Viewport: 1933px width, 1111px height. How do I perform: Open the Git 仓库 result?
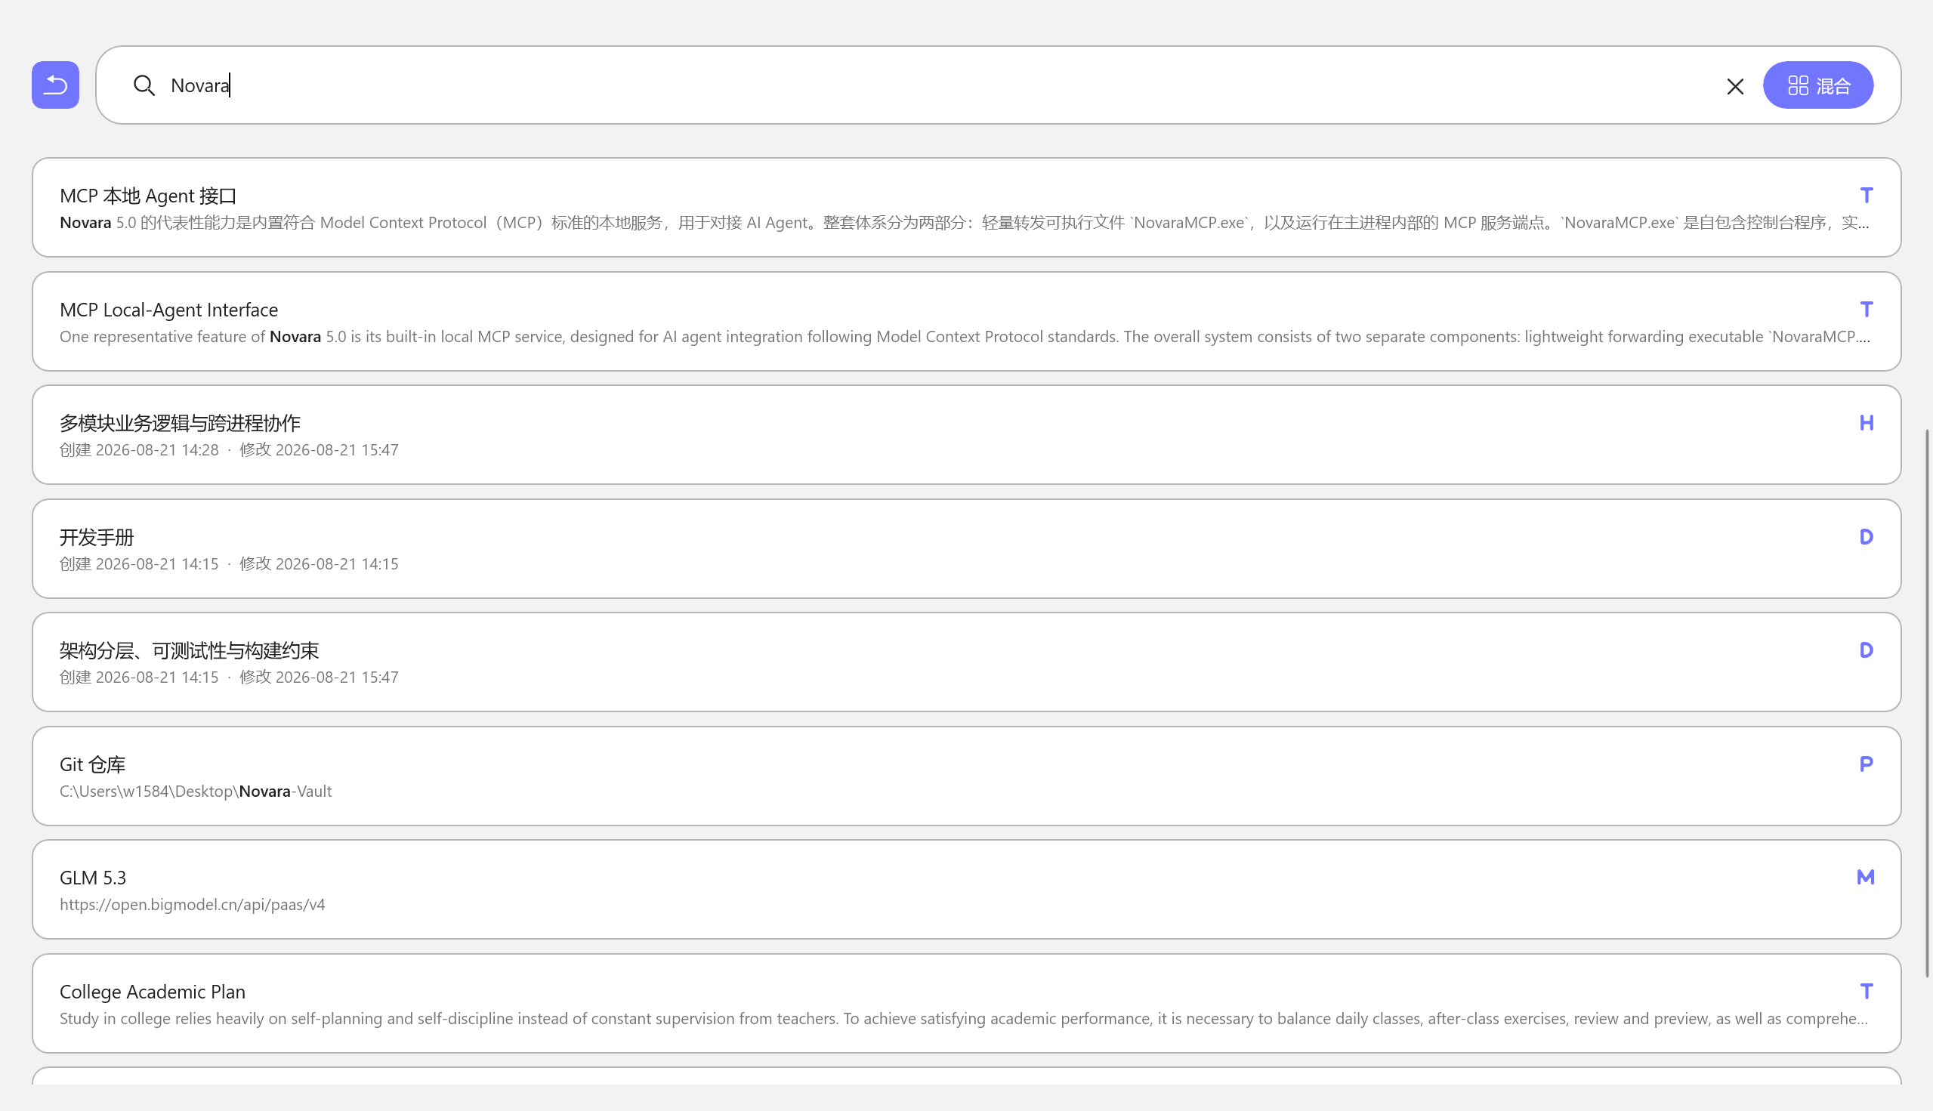click(966, 776)
